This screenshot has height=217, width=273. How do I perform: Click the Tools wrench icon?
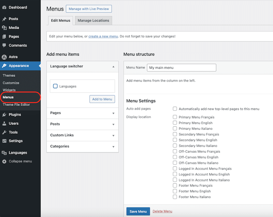point(4,132)
